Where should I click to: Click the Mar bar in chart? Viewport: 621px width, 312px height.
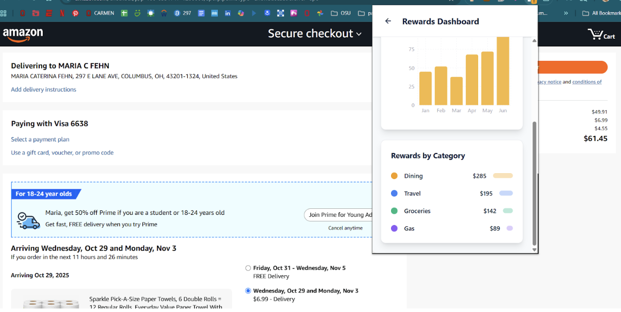point(456,91)
